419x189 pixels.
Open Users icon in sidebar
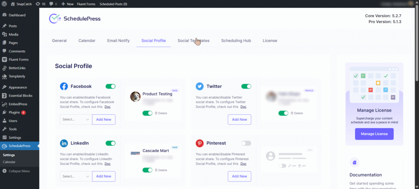pyautogui.click(x=4, y=121)
